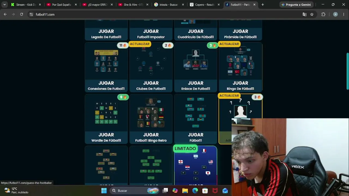Close the Copero tab

(219, 5)
